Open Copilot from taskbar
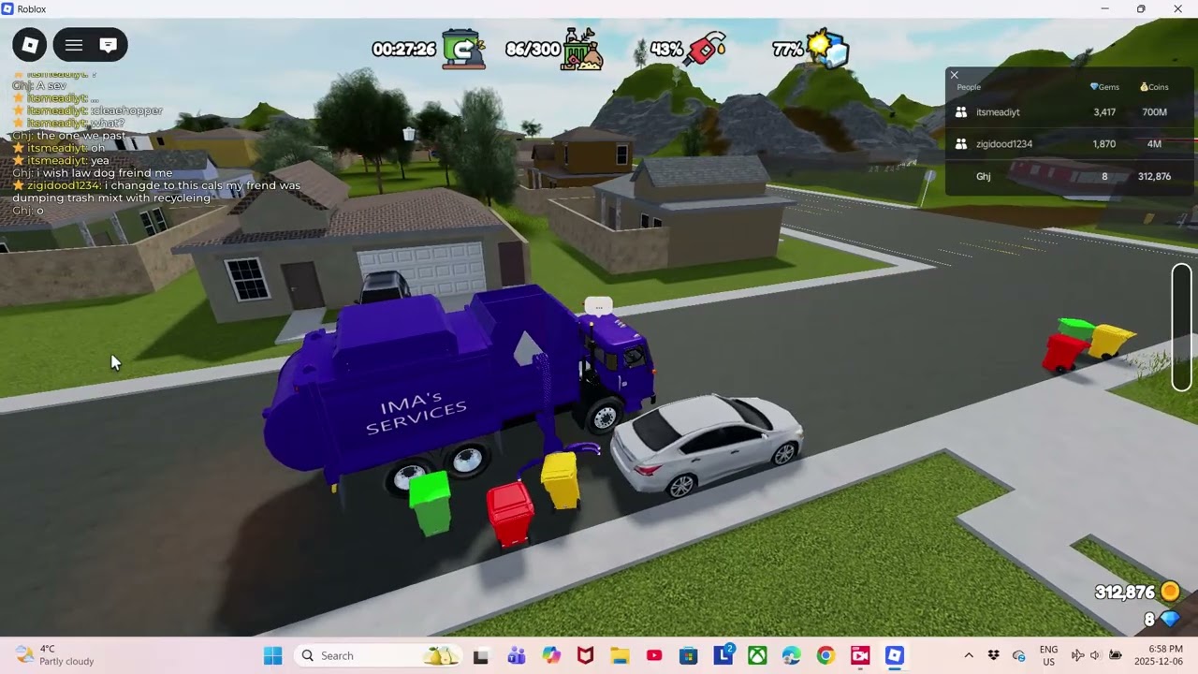Viewport: 1198px width, 674px height. point(550,655)
